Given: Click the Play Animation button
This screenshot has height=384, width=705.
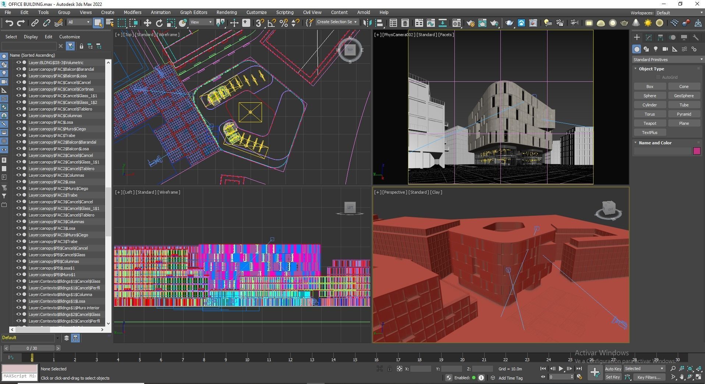Looking at the screenshot, I should [x=561, y=369].
